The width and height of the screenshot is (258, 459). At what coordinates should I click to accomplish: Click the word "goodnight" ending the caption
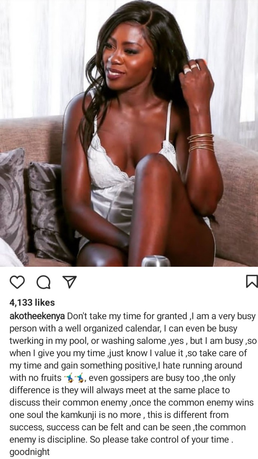tap(29, 452)
